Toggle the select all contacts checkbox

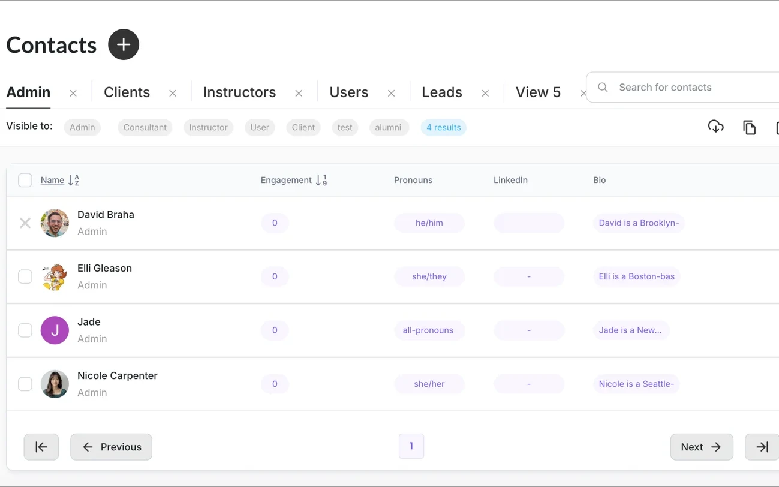click(25, 180)
